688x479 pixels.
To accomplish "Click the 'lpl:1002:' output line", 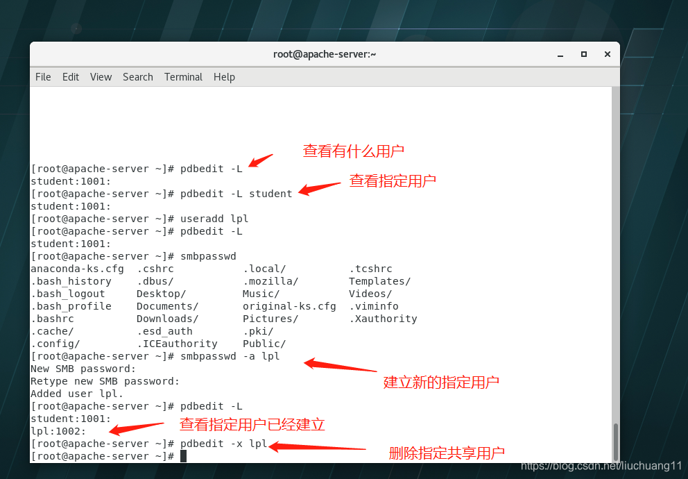I will pos(58,431).
